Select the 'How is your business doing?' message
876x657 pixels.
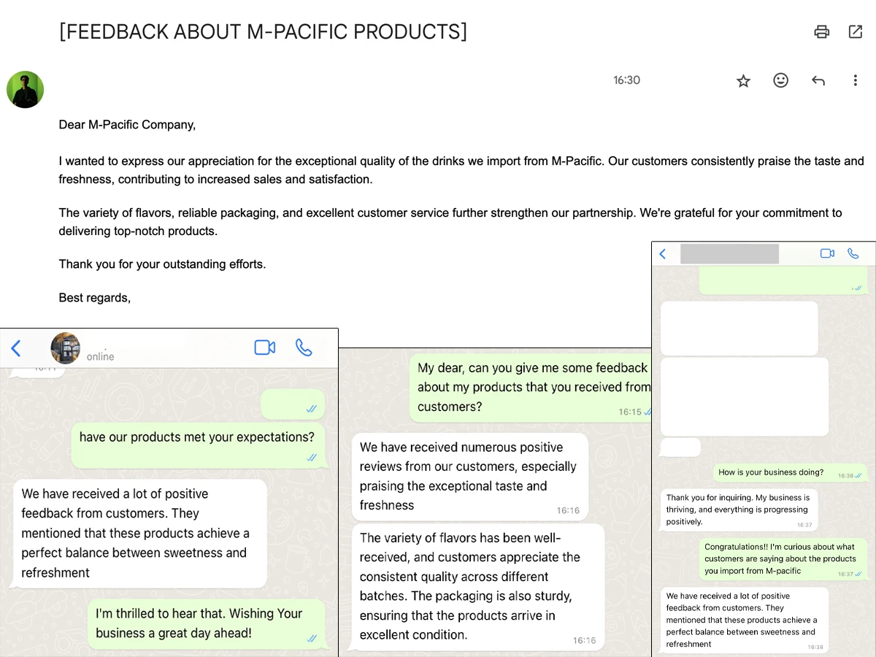pyautogui.click(x=791, y=472)
